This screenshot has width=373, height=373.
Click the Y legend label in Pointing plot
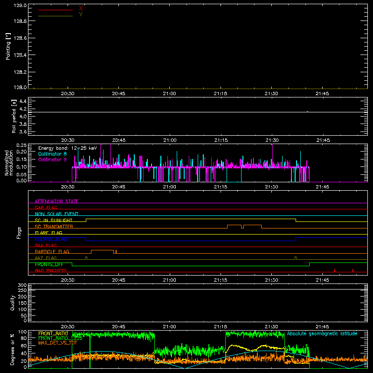pos(81,14)
